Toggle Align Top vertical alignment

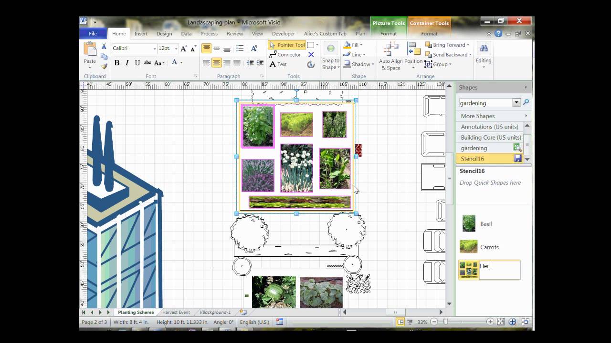pos(206,49)
